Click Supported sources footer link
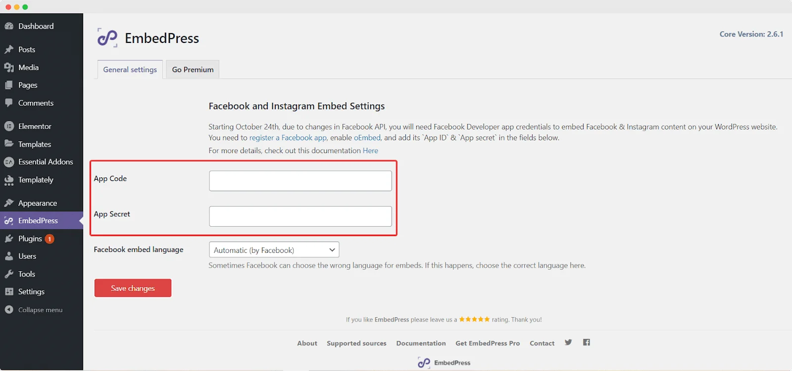Screen dimensions: 792x371 [356, 343]
